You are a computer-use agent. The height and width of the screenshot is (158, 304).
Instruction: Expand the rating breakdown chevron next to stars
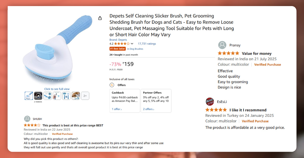[132, 44]
